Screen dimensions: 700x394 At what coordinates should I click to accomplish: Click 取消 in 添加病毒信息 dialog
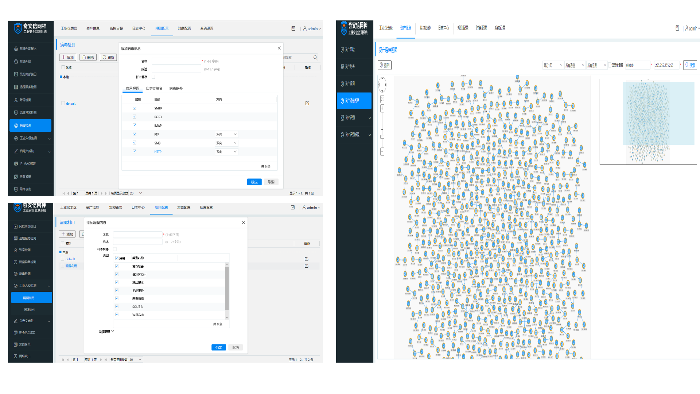[x=271, y=182]
